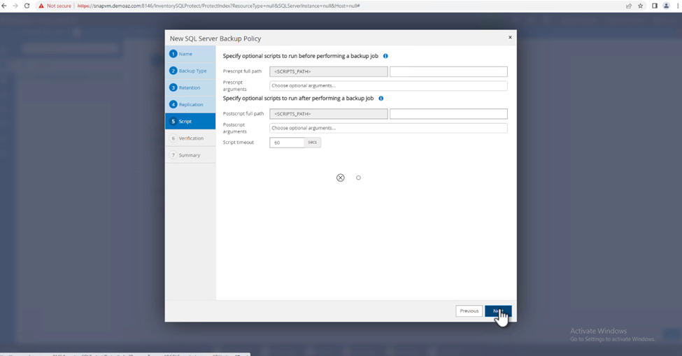The image size is (682, 356).
Task: Go to step 4 Replication
Action: [x=190, y=104]
